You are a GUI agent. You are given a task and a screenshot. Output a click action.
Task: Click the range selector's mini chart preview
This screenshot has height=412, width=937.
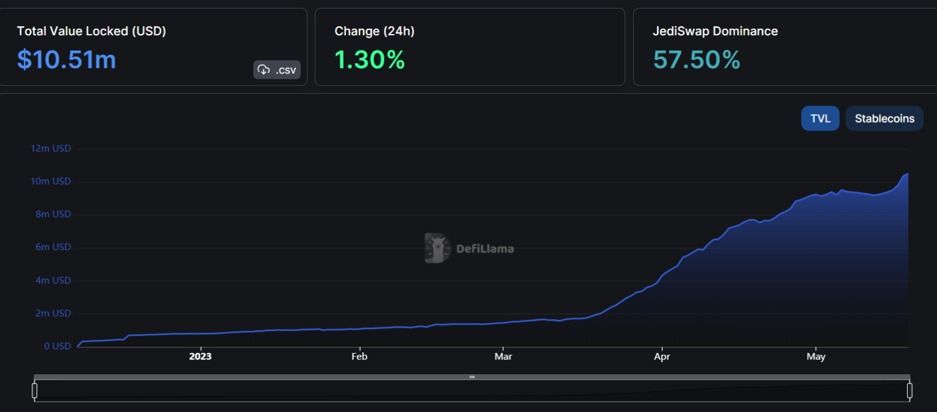[x=472, y=391]
